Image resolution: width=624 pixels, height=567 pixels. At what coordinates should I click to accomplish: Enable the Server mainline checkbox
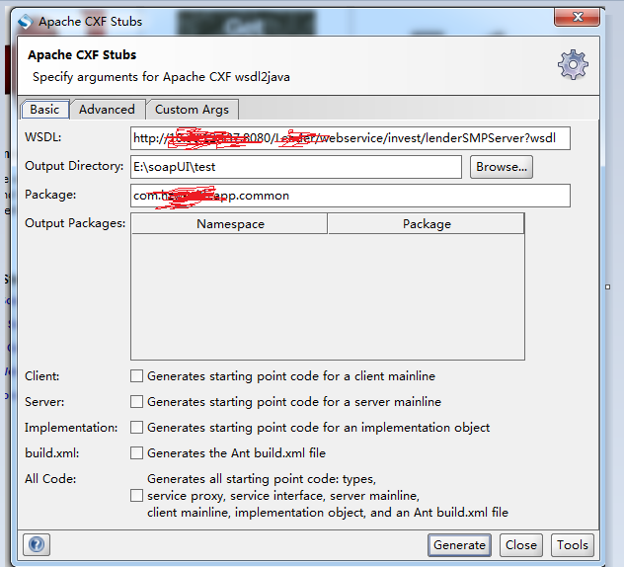pos(136,401)
